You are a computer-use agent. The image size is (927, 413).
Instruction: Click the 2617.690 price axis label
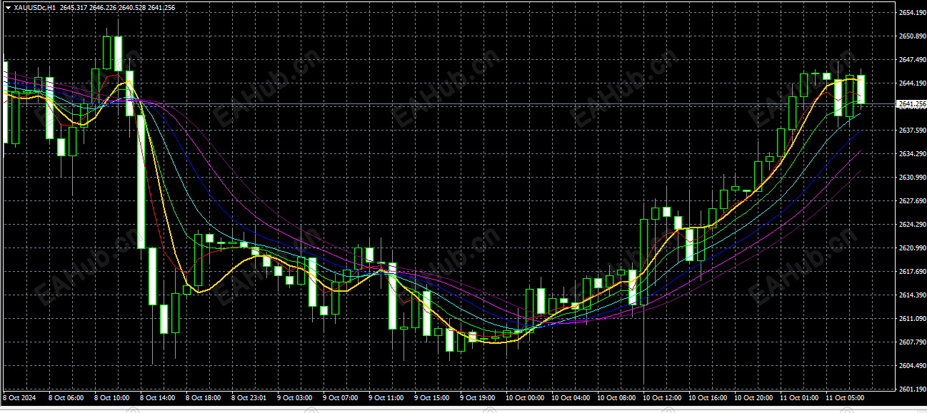(x=911, y=272)
